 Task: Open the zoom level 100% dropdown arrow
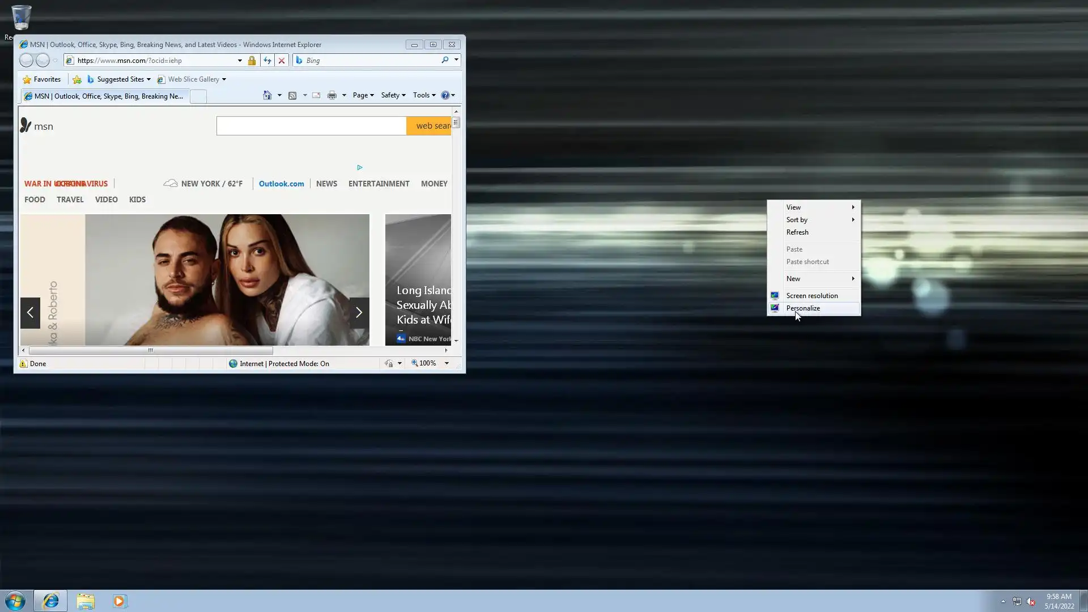tap(447, 363)
